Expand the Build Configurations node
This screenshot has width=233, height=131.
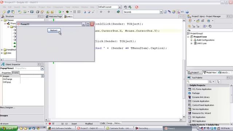[191, 40]
